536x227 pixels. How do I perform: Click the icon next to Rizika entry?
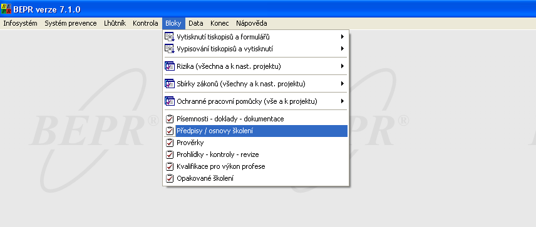(170, 66)
